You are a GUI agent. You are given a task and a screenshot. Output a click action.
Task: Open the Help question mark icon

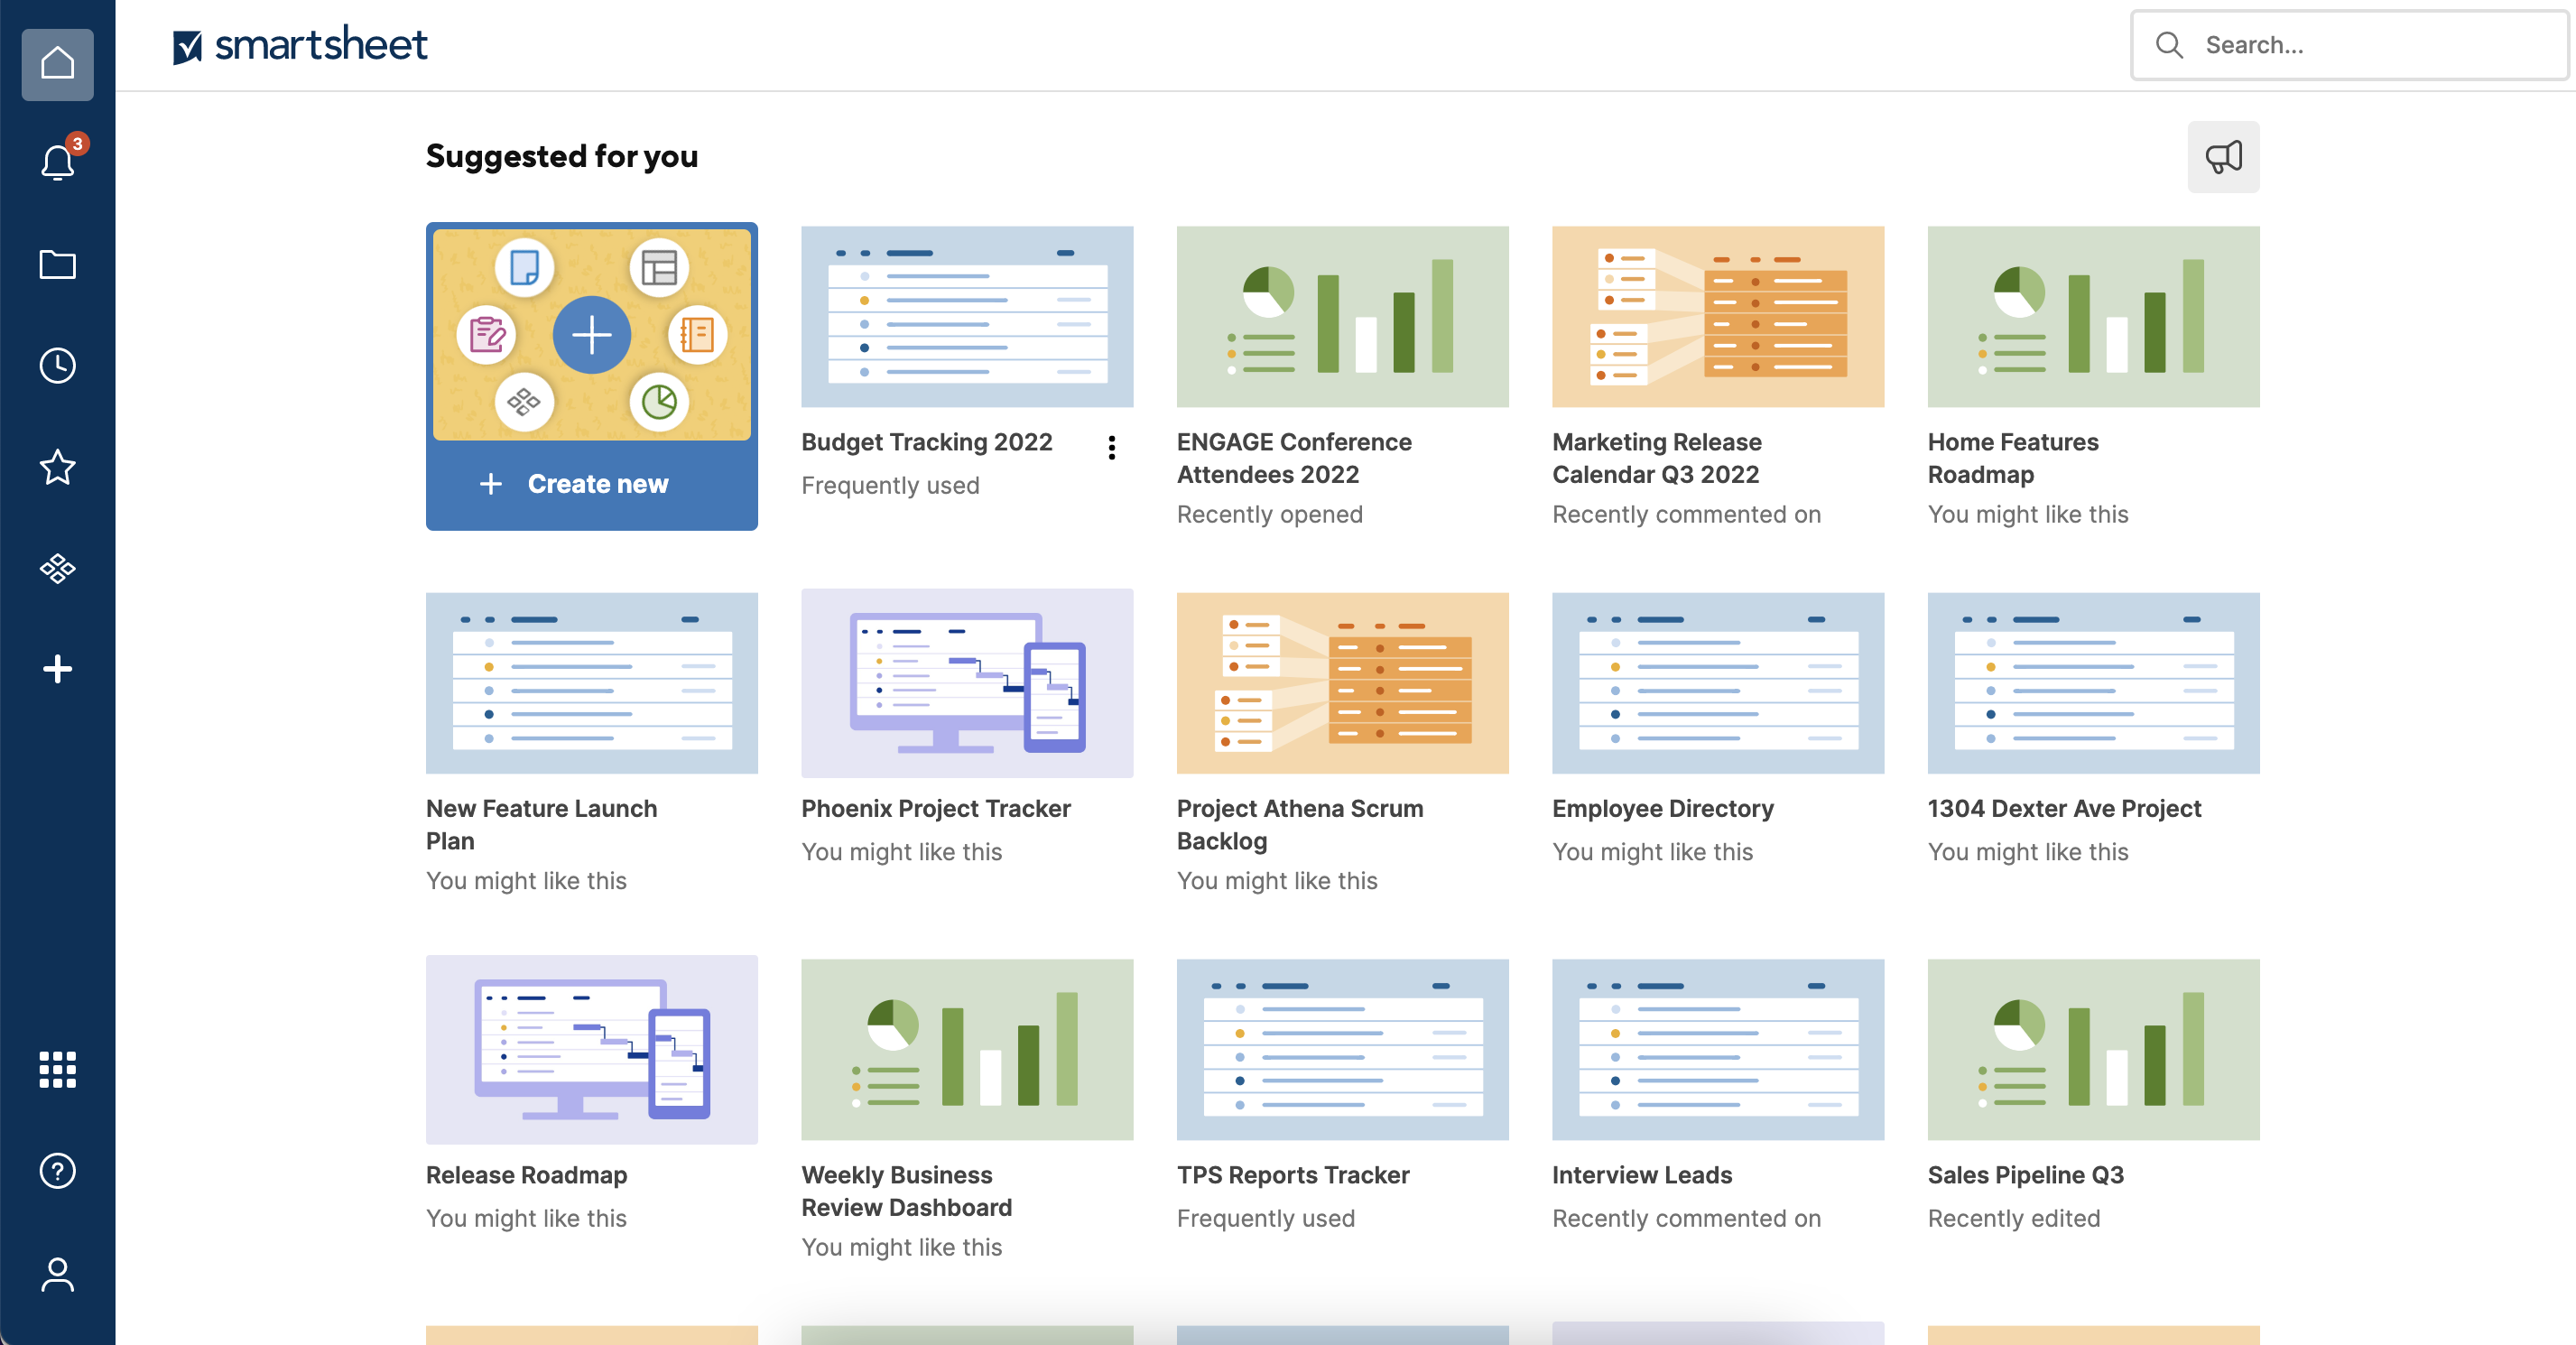[x=57, y=1170]
